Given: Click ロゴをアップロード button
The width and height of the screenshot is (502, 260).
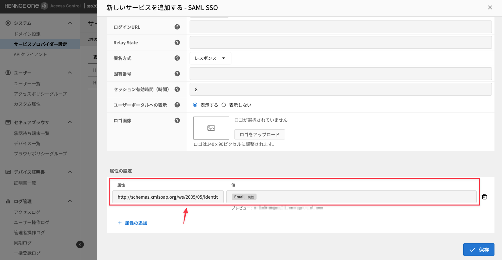Looking at the screenshot, I should click(260, 134).
